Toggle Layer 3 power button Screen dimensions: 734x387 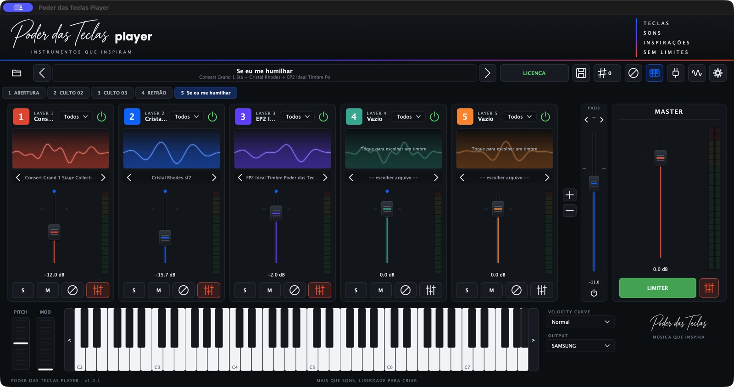(323, 116)
